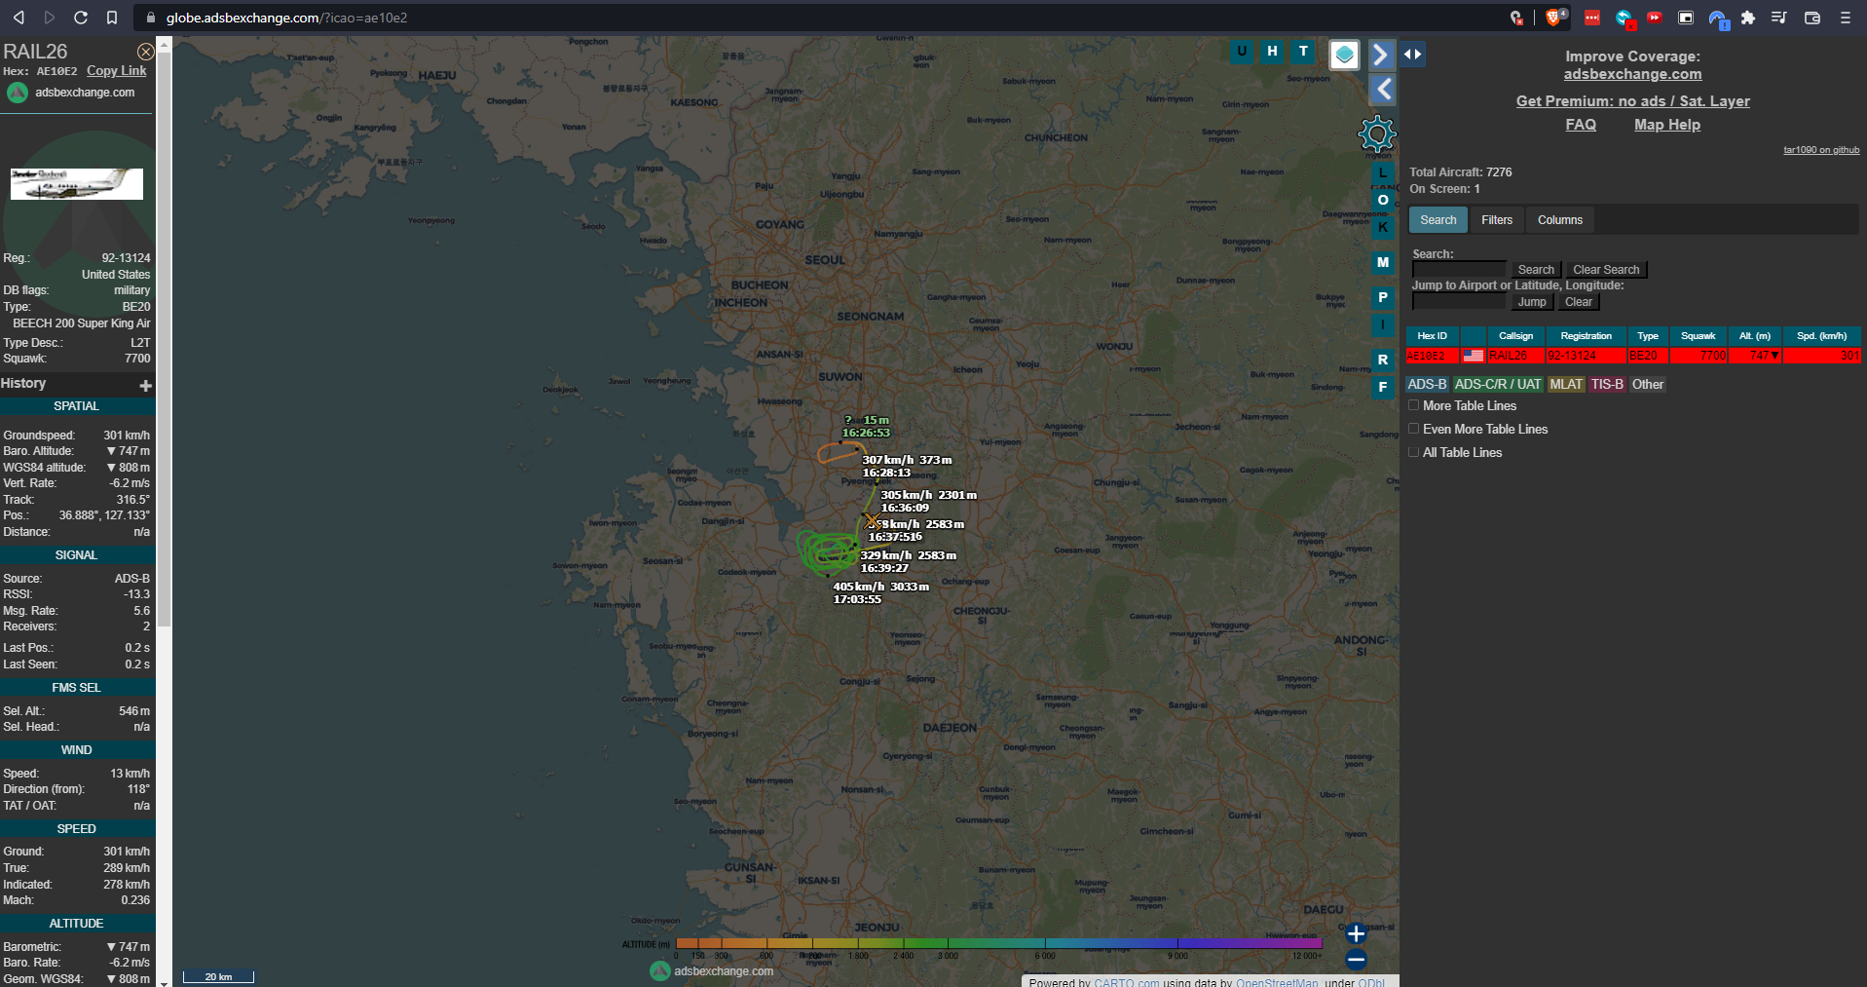Open map settings gear icon
This screenshot has width=1867, height=987.
point(1377,133)
